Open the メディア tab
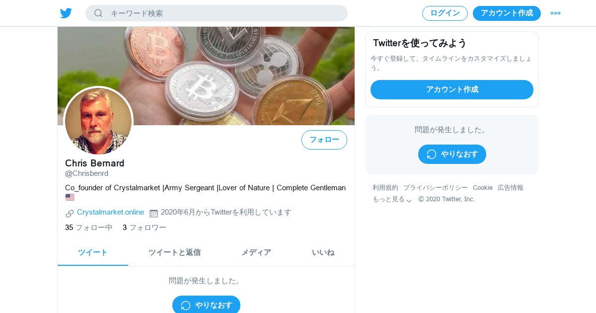This screenshot has height=313, width=596. 256,252
